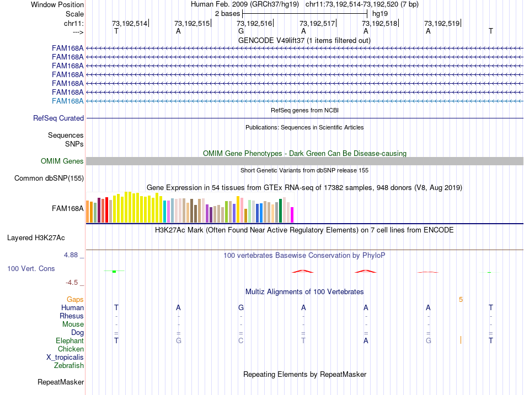Click the orange gap count '5'

[461, 300]
